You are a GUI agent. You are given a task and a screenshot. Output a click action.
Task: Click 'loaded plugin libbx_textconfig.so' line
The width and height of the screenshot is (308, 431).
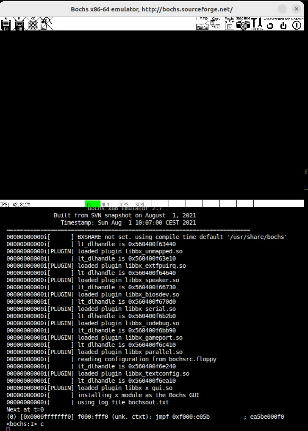(98, 373)
